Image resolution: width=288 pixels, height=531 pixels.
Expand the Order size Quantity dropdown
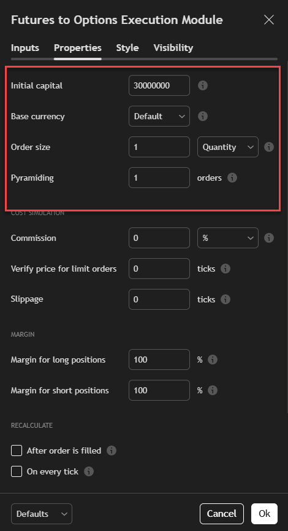pos(228,147)
